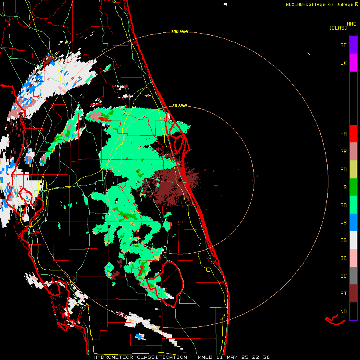Click the [CLAS] units label
The height and width of the screenshot is (360, 360).
(338, 28)
